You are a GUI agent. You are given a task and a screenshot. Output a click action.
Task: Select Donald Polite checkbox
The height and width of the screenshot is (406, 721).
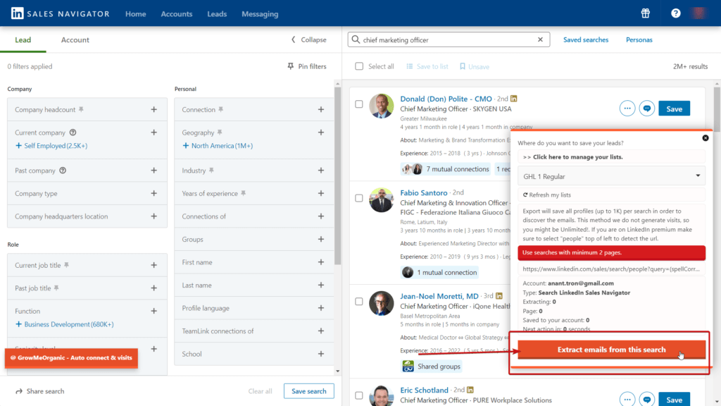[359, 104]
